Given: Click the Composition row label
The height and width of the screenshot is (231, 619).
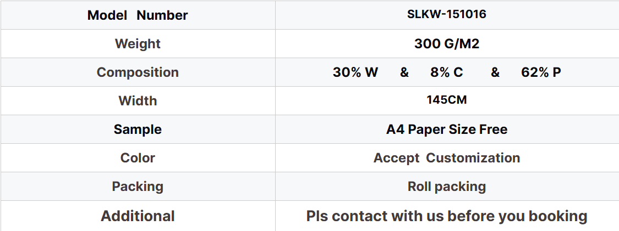Looking at the screenshot, I should [x=138, y=72].
